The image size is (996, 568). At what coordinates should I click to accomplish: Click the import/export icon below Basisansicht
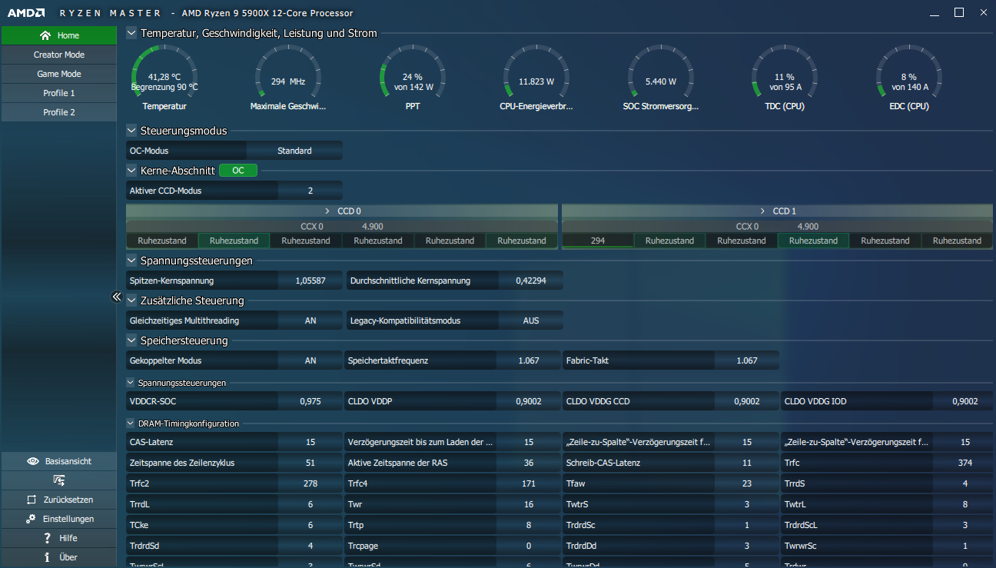pyautogui.click(x=58, y=480)
